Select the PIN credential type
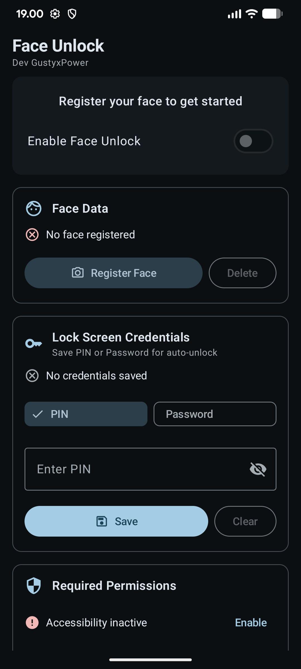 pyautogui.click(x=86, y=414)
